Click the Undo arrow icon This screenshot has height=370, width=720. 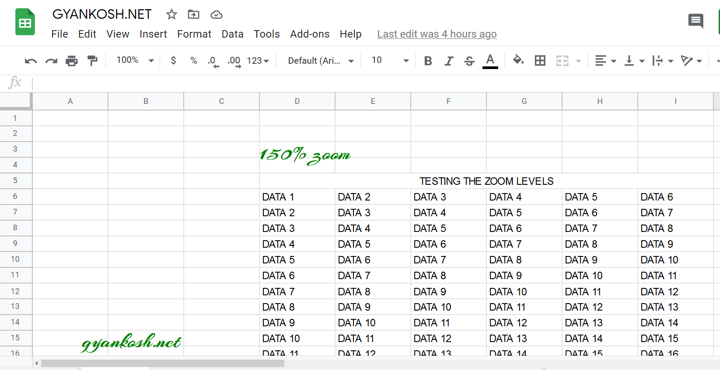tap(31, 61)
